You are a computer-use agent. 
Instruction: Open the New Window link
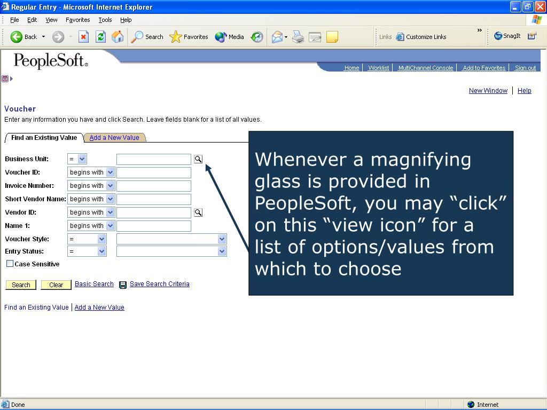point(488,91)
